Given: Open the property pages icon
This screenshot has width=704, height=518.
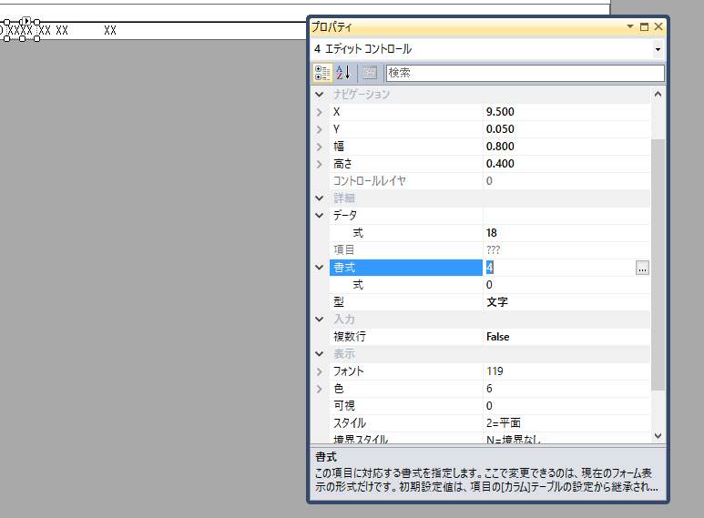Looking at the screenshot, I should 370,73.
